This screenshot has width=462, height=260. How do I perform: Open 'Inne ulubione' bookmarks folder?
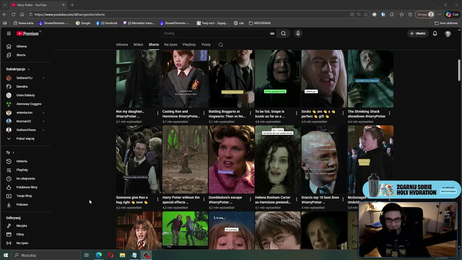(x=446, y=23)
